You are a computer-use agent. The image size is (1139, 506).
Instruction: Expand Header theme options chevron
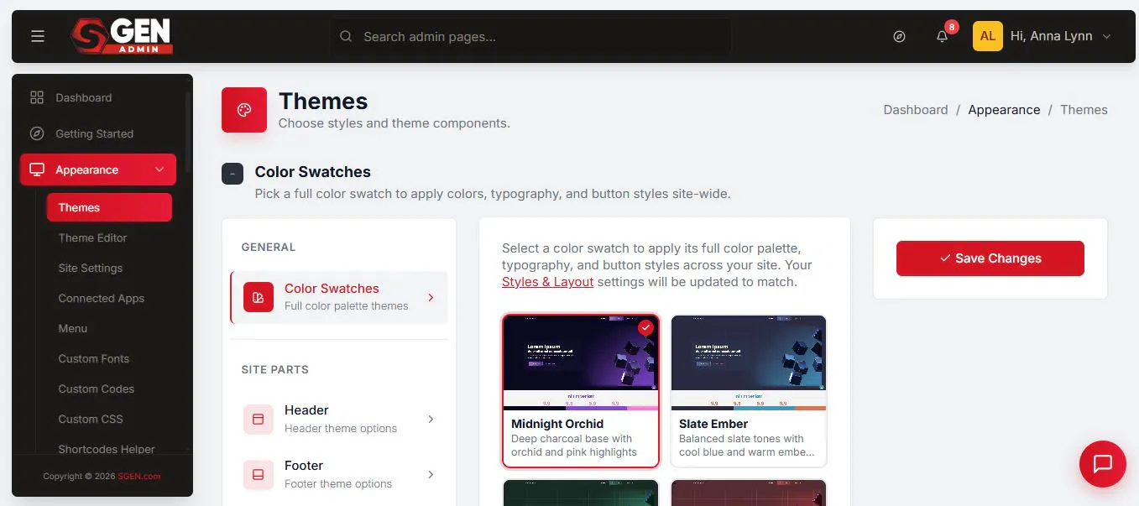pos(431,419)
